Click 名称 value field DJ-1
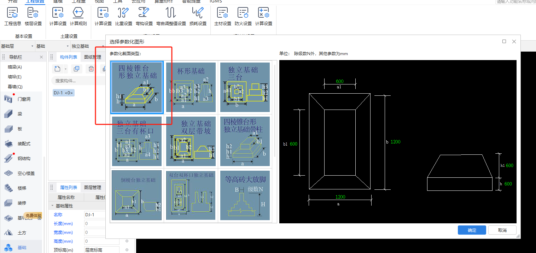 (94, 214)
